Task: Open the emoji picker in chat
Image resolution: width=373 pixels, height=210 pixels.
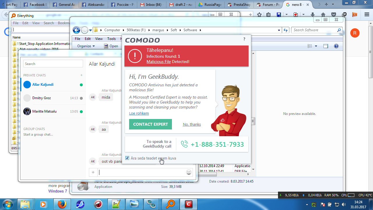Action: click(189, 172)
